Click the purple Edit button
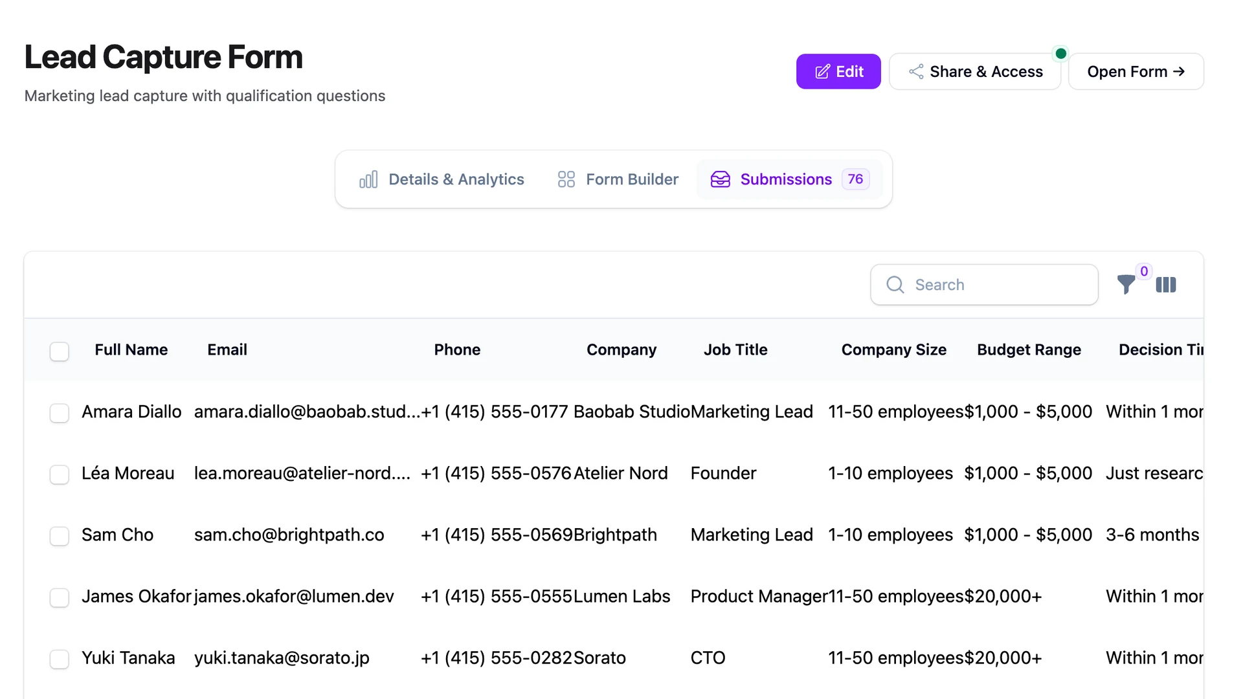 tap(838, 71)
